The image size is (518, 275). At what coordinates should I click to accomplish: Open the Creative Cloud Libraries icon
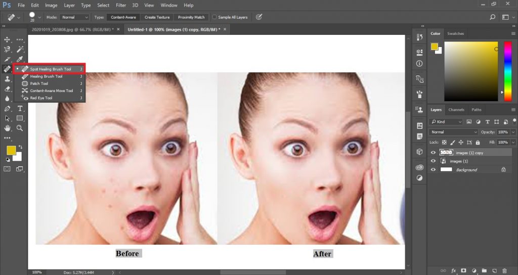pyautogui.click(x=419, y=167)
